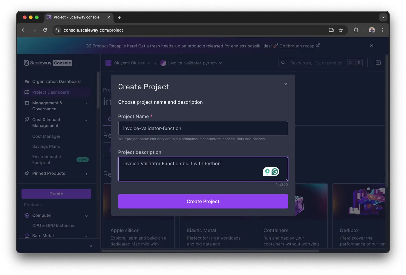
Task: Follow the Go through recap link
Action: [x=297, y=46]
